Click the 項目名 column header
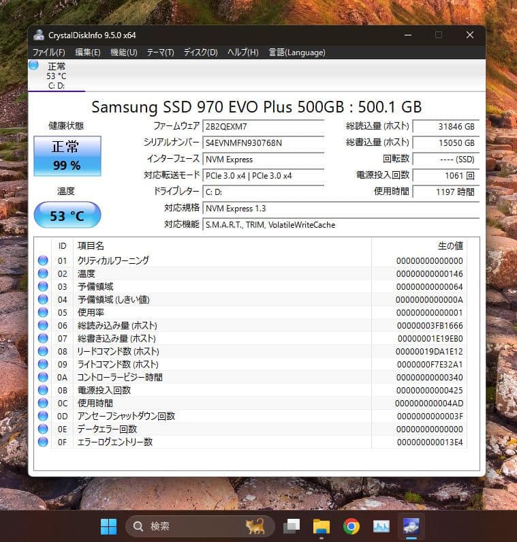 tap(91, 245)
